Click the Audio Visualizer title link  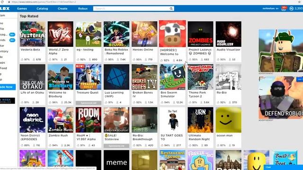(228, 50)
